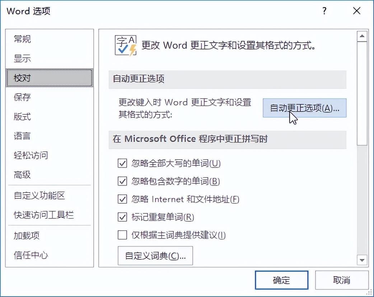Screen dimensions: 374x297
Task: Enable 仅根据主词典提供建议
Action: pos(122,235)
